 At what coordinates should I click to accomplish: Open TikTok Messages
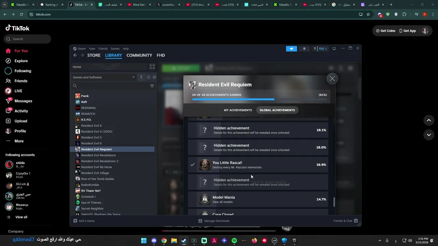[x=23, y=101]
